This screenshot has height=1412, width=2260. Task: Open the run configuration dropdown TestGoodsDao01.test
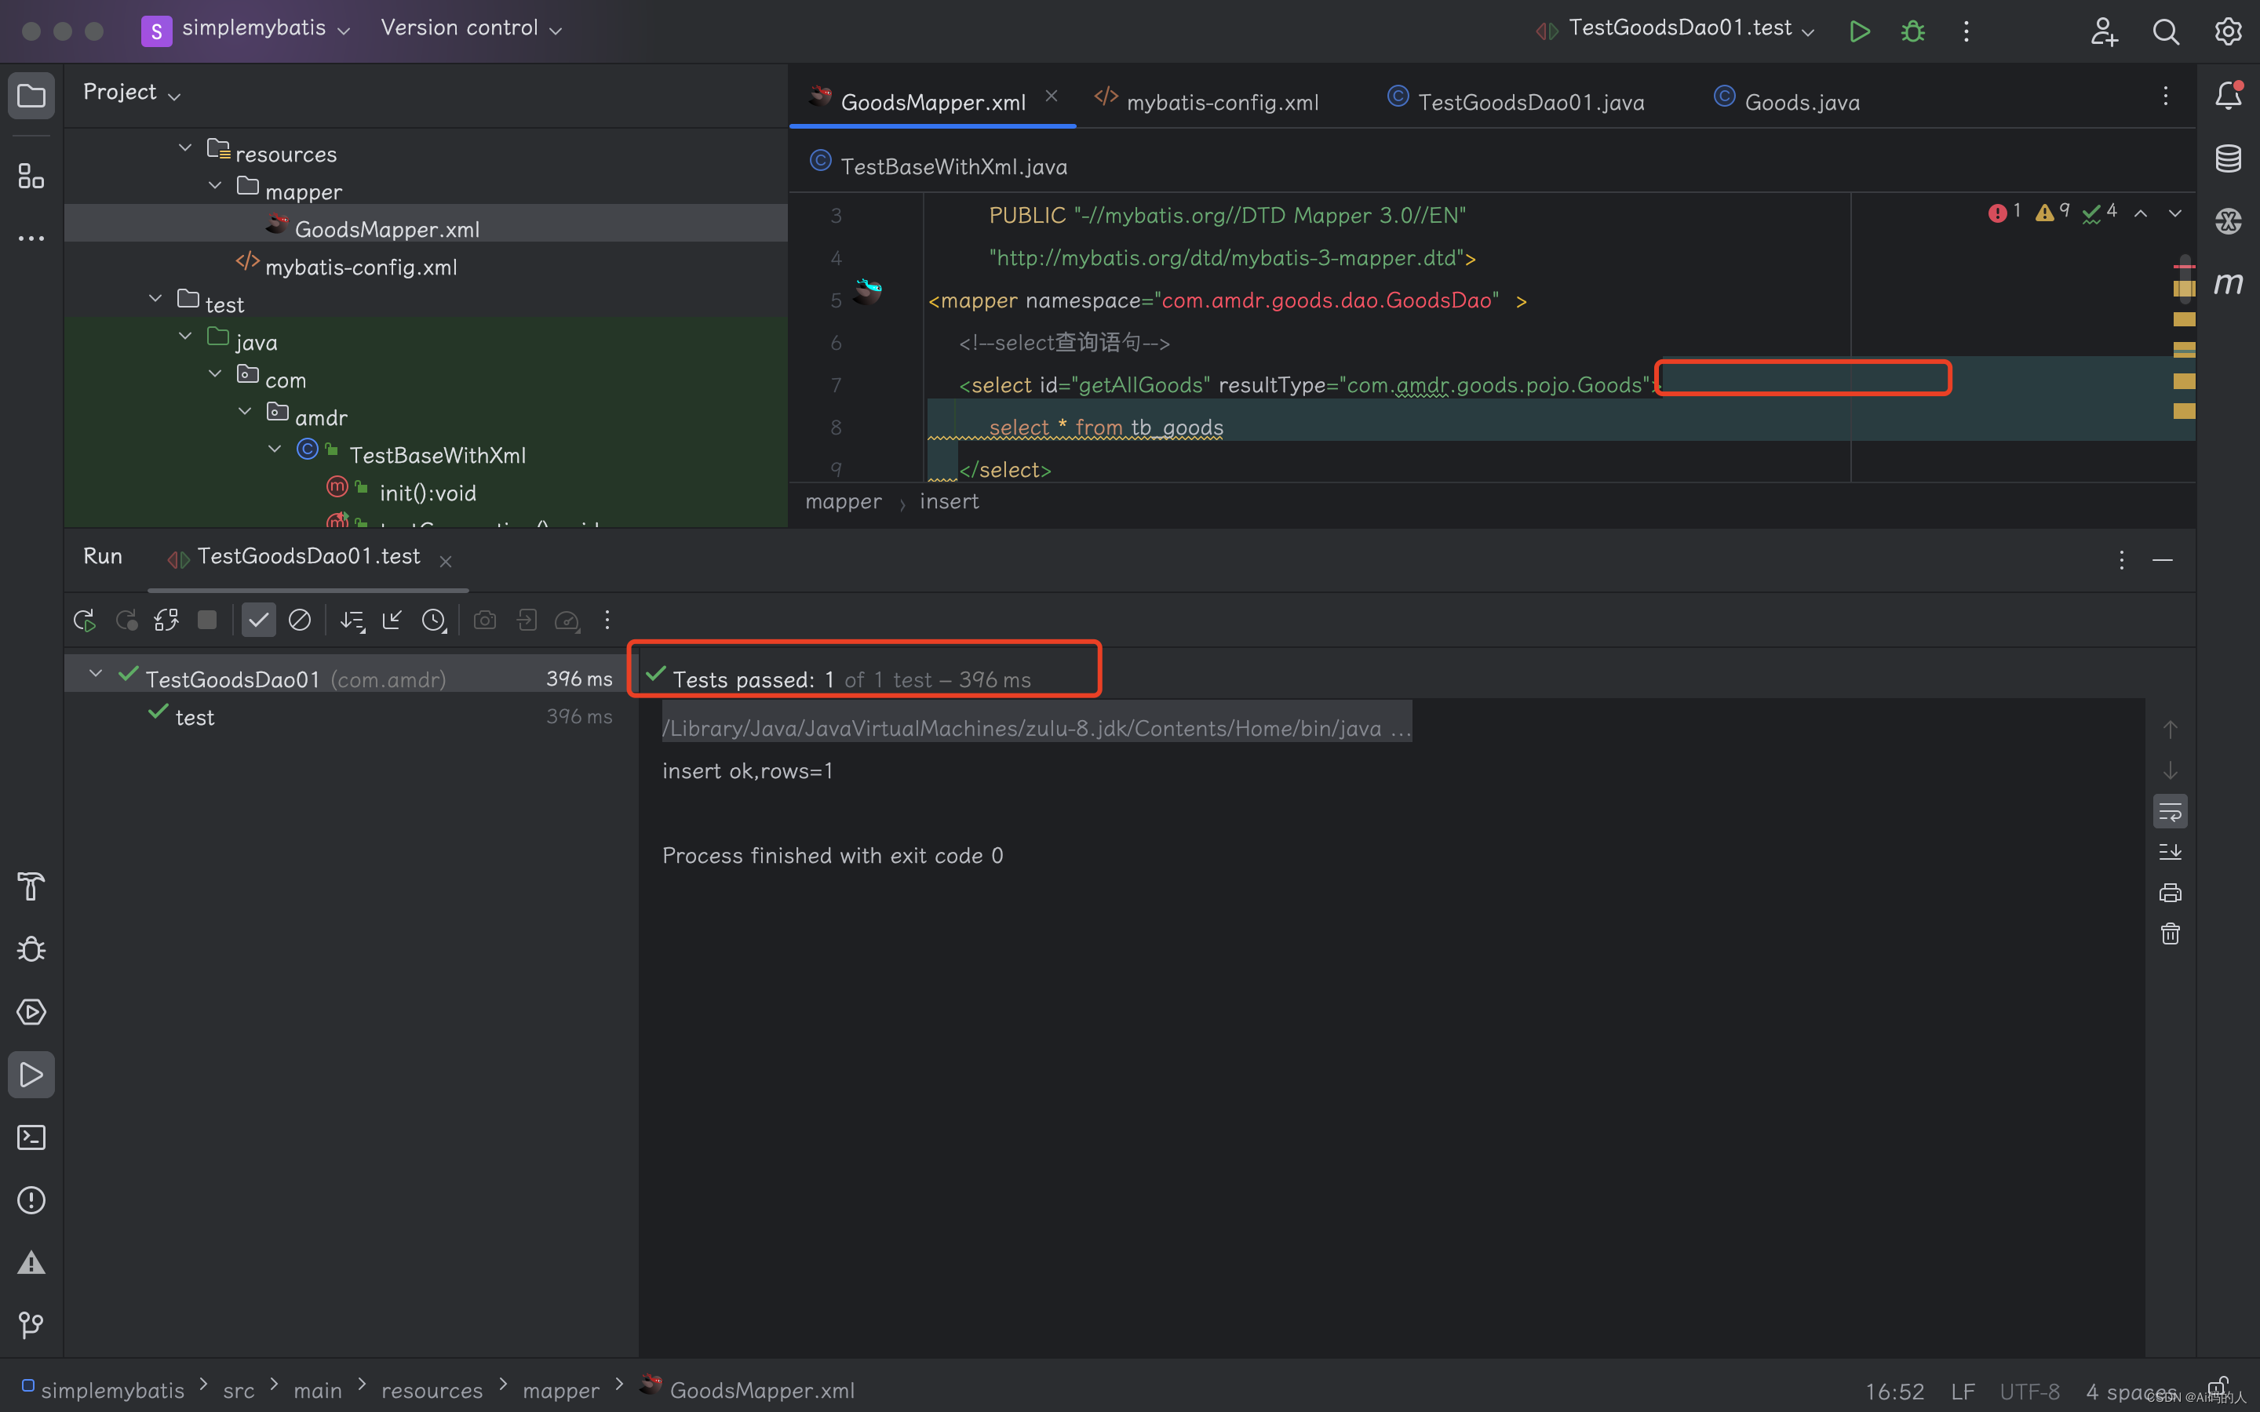coord(1681,28)
